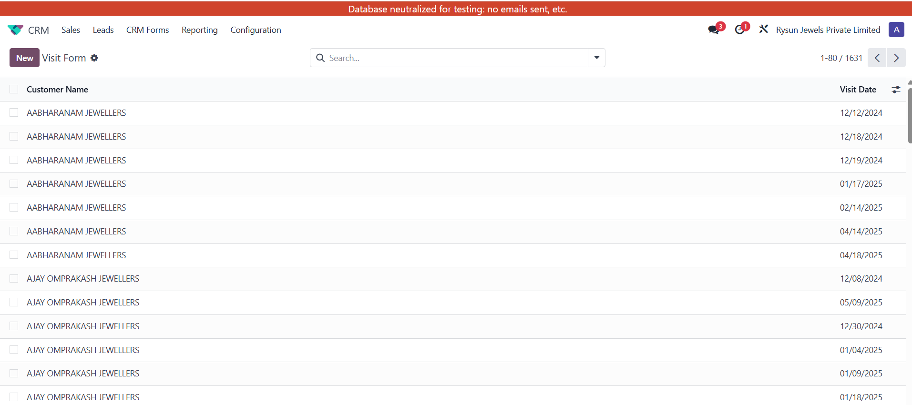Click the CRM app logo icon

[15, 30]
